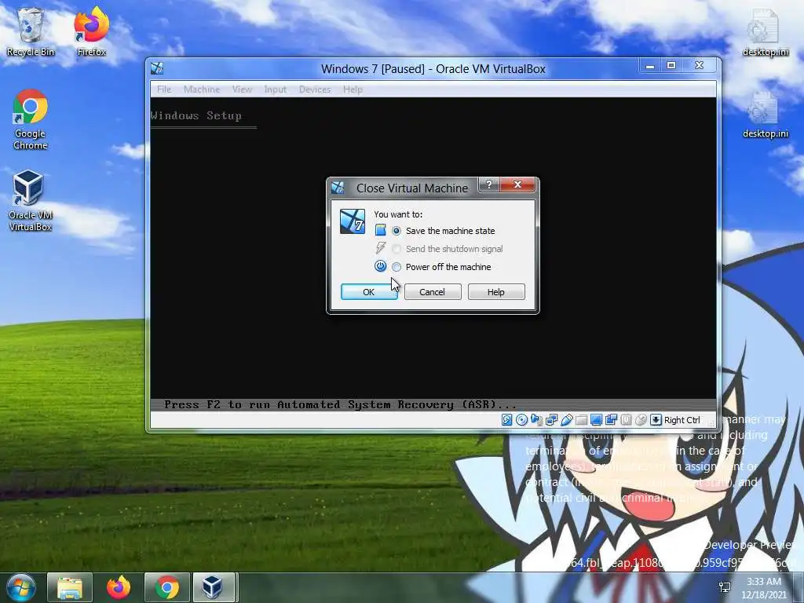Open Firefox from the taskbar
This screenshot has width=804, height=603.
pyautogui.click(x=119, y=587)
